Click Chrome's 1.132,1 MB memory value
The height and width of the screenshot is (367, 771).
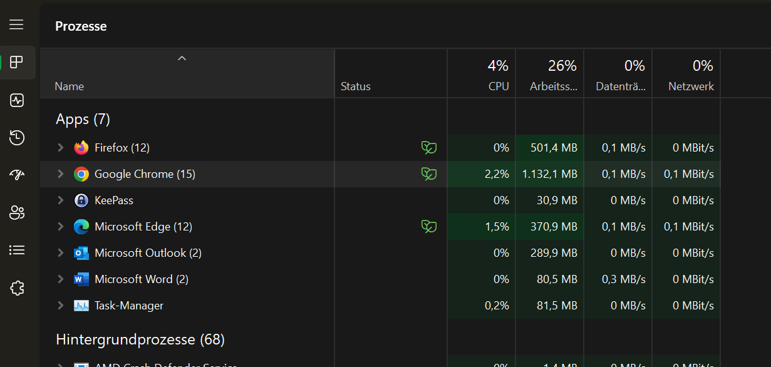[550, 174]
